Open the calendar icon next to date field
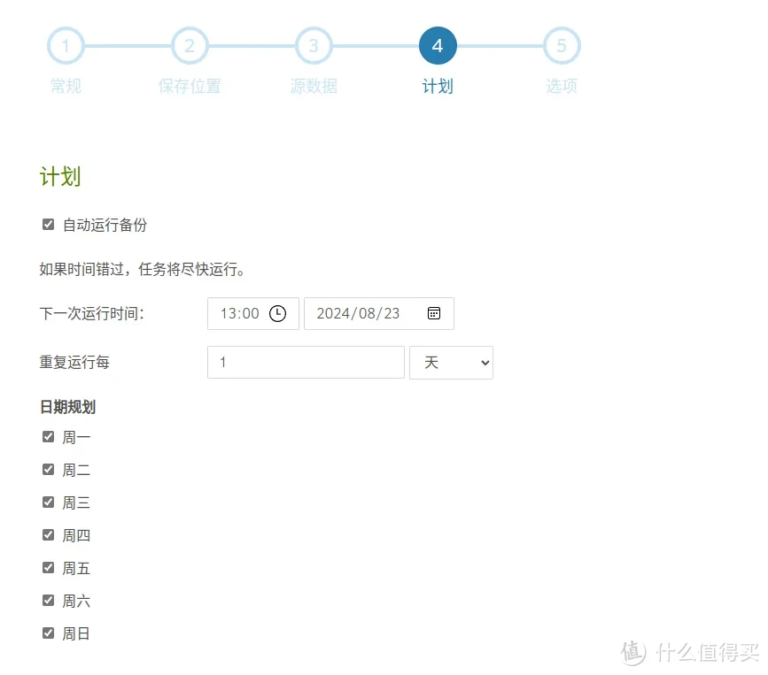 [x=433, y=312]
